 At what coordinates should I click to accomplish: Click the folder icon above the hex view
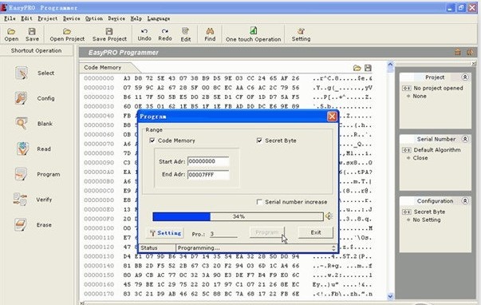tap(357, 68)
